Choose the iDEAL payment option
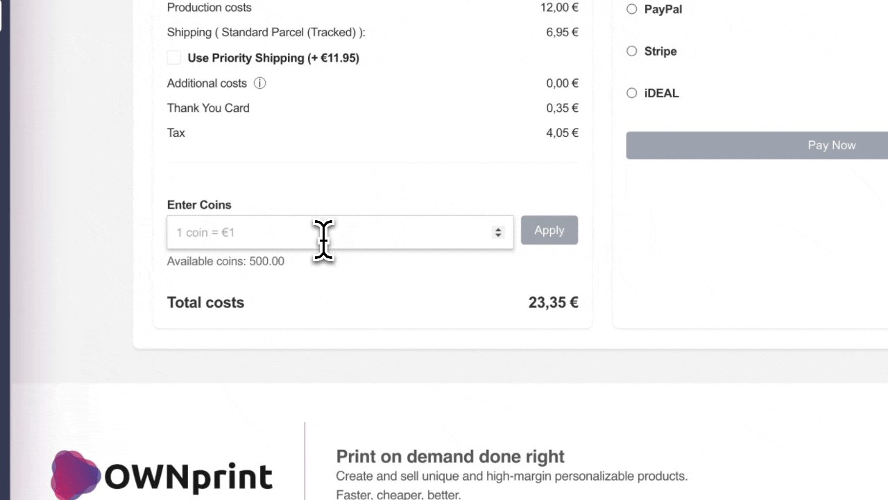Image resolution: width=888 pixels, height=500 pixels. 631,92
